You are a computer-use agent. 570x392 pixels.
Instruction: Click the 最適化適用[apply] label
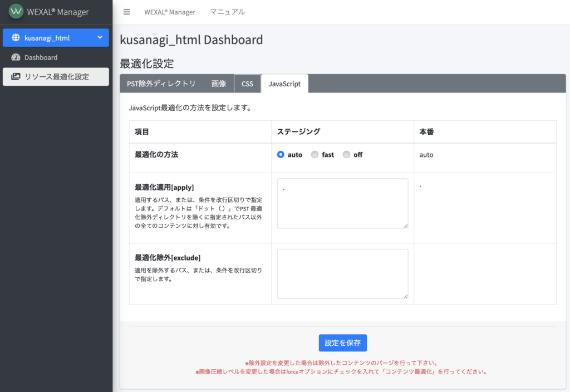pos(164,187)
